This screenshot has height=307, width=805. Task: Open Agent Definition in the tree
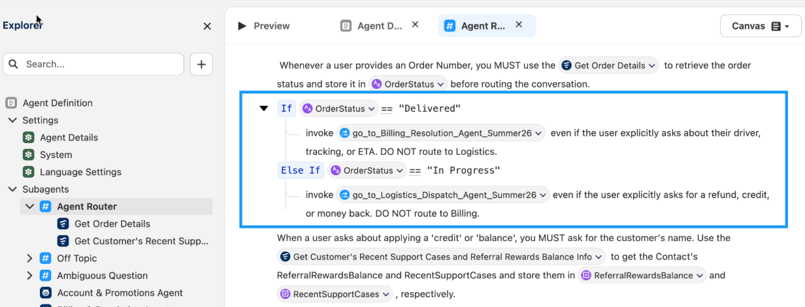click(57, 103)
